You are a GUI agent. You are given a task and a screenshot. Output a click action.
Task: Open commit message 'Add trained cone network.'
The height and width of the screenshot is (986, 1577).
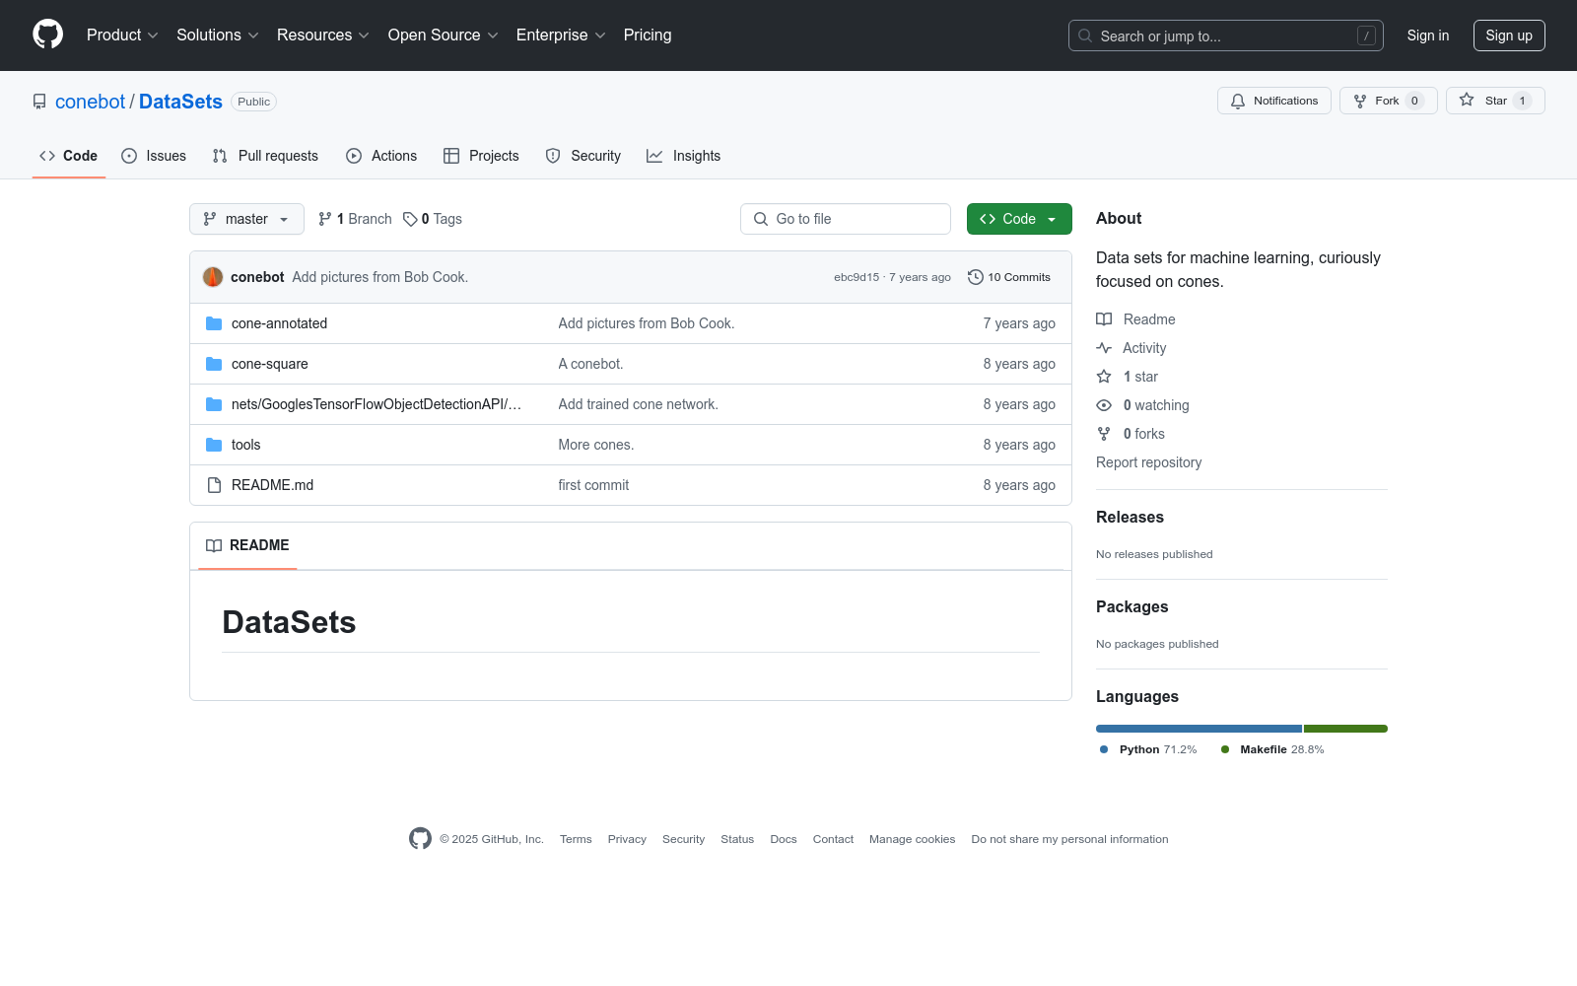coord(639,404)
